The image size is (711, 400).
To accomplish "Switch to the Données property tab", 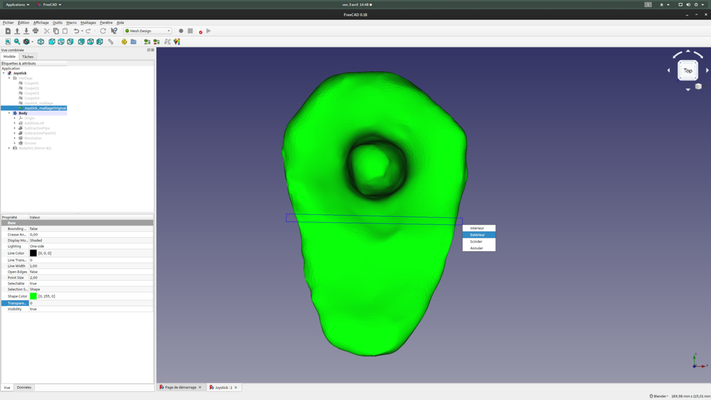I will [24, 387].
